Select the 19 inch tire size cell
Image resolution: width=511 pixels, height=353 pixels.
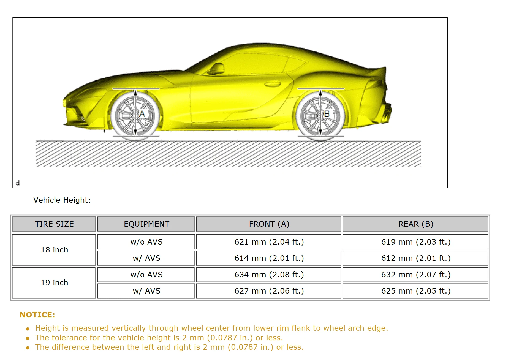pos(54,283)
